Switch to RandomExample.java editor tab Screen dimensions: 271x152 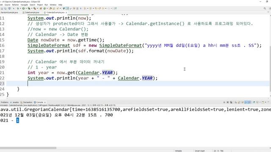9,13
